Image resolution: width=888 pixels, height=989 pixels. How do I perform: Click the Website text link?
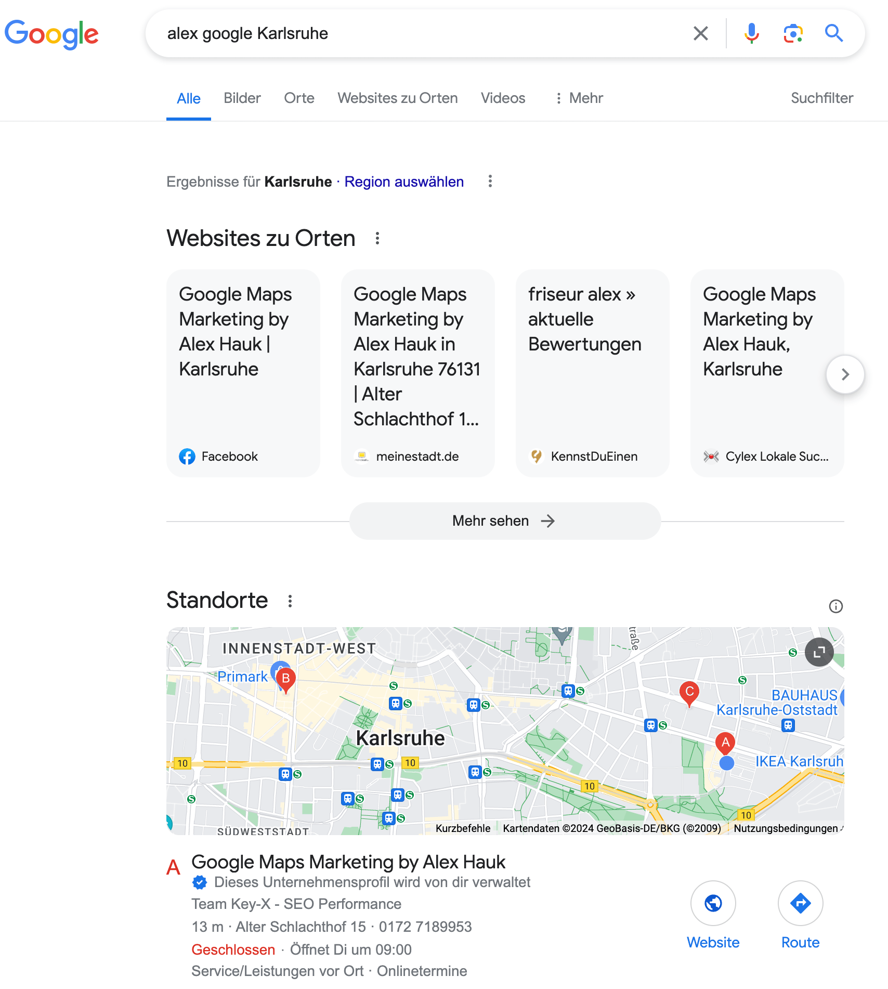713,943
